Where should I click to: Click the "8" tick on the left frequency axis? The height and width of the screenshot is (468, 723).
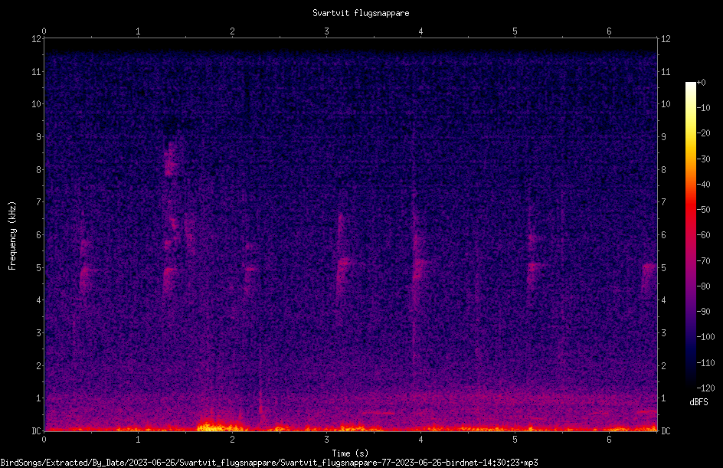pyautogui.click(x=38, y=170)
